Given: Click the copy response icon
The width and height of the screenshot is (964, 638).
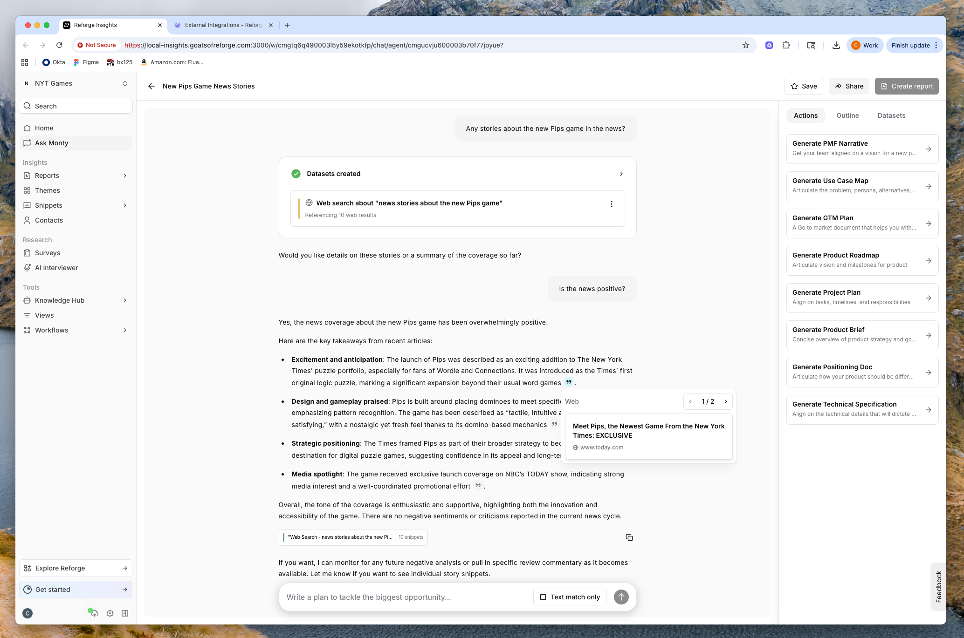Looking at the screenshot, I should tap(629, 537).
